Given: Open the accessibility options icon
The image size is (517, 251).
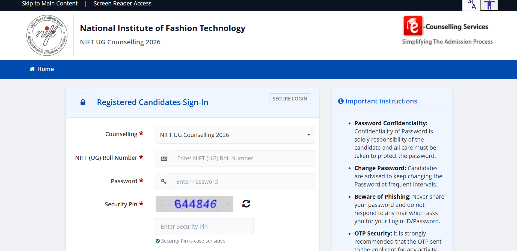Looking at the screenshot, I should 489,5.
